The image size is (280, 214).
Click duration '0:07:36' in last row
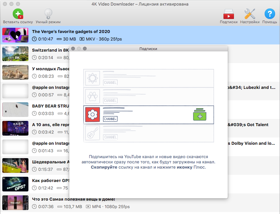(x=46, y=207)
